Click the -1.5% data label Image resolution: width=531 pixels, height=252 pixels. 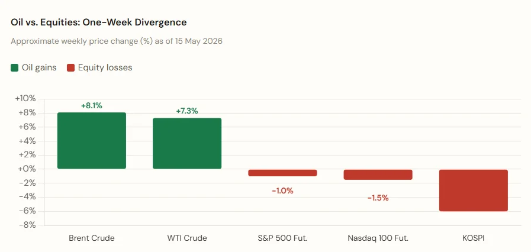(378, 198)
